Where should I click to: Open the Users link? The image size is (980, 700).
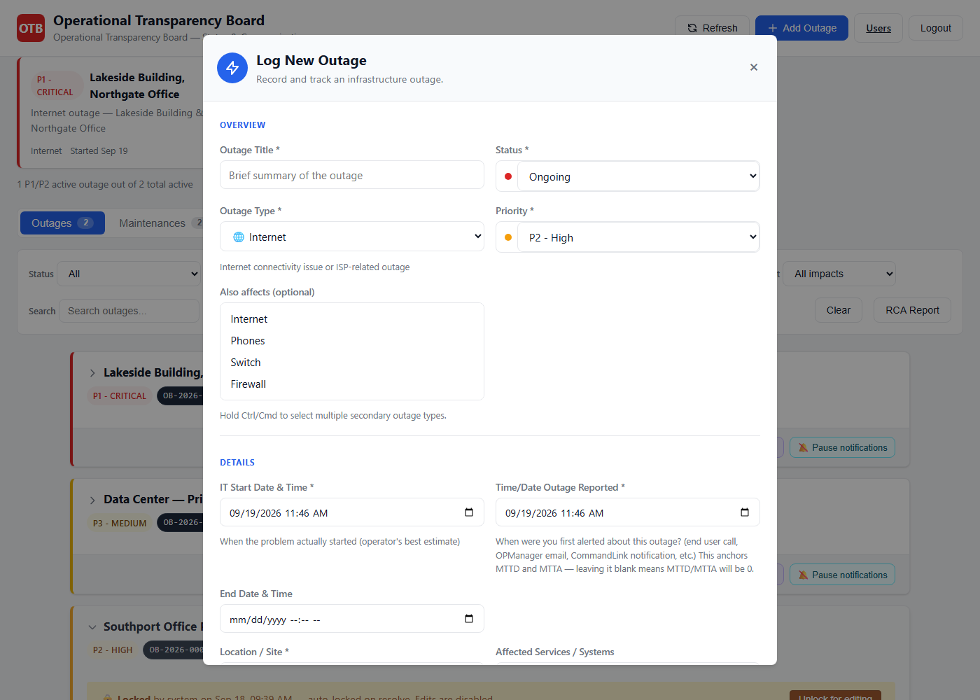(878, 28)
